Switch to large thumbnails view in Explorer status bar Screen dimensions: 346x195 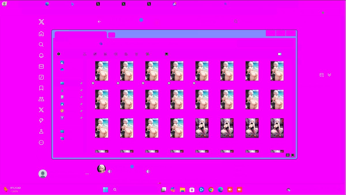click(x=293, y=155)
